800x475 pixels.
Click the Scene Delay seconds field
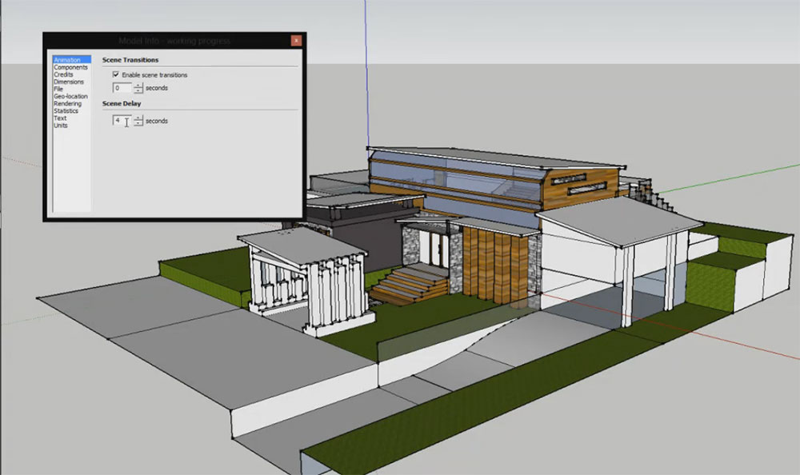121,121
